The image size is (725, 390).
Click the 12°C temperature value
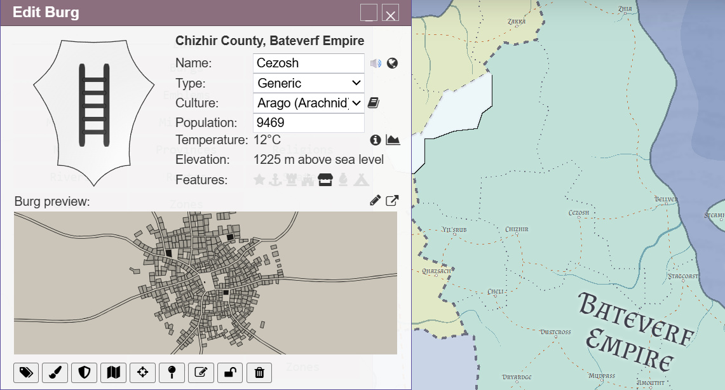[268, 140]
